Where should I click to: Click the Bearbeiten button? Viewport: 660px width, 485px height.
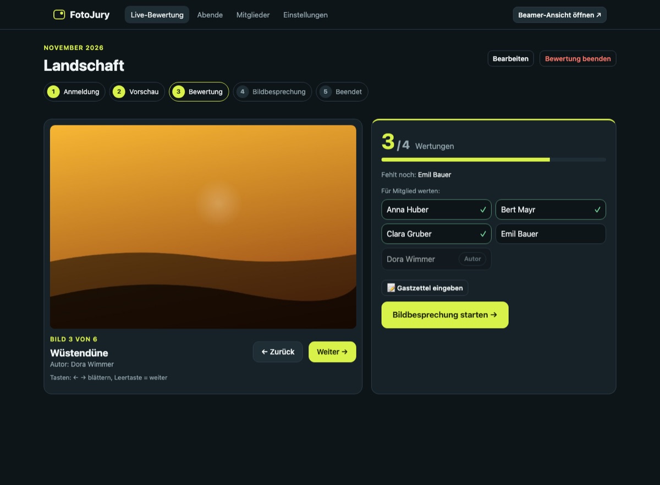[510, 59]
